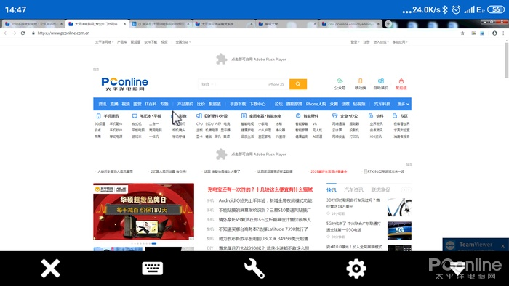Click the bicycle news thumbnail
509x286 pixels.
[399, 207]
